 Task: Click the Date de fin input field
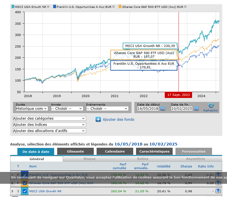[x=182, y=108]
